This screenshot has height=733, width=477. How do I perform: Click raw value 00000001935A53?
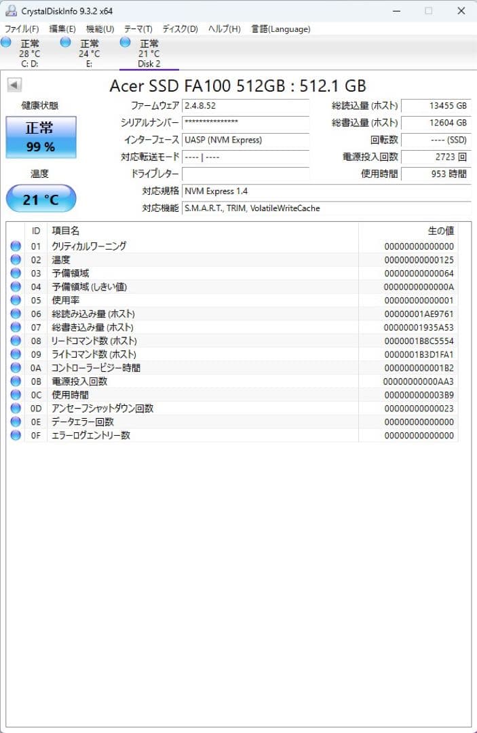[419, 328]
